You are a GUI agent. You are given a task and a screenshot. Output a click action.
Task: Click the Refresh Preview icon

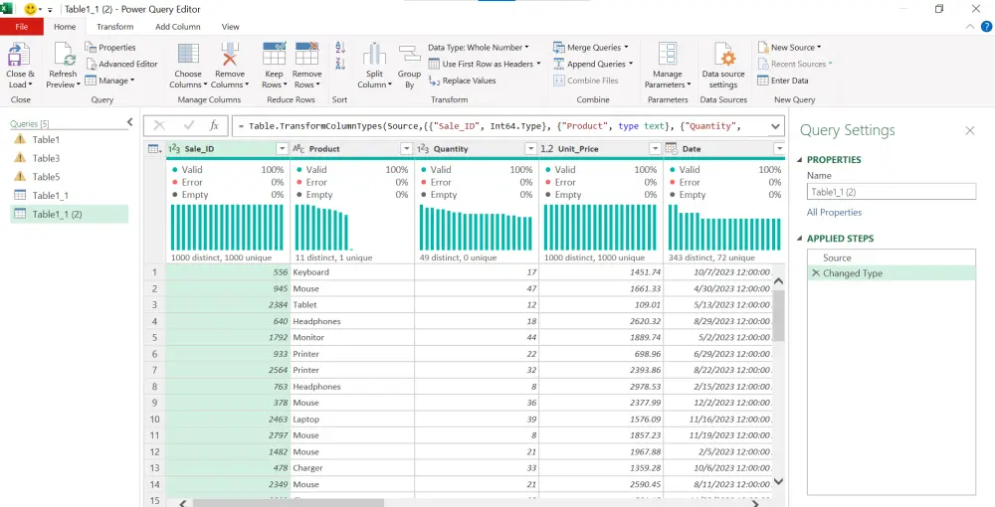[x=64, y=55]
